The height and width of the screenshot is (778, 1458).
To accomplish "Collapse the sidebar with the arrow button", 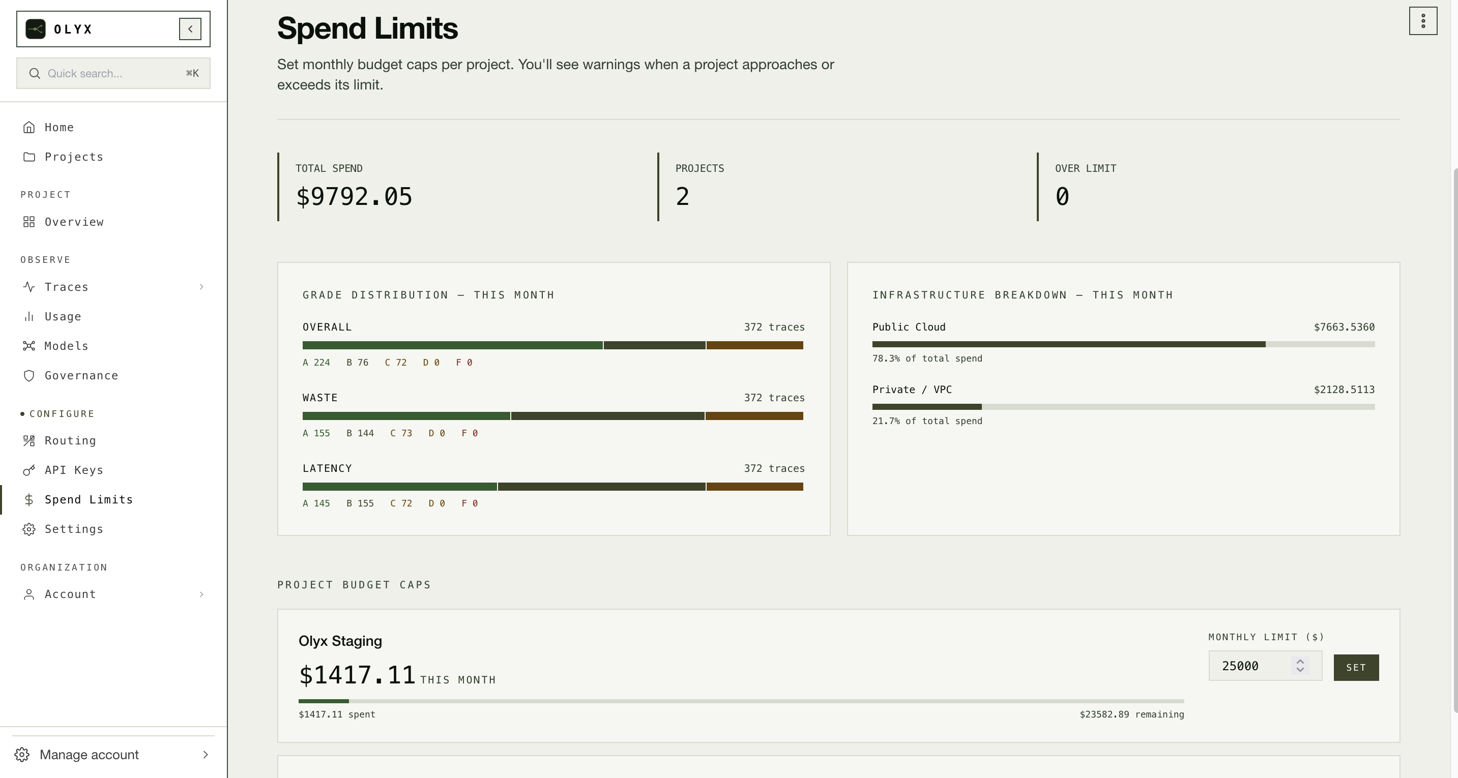I will [190, 29].
